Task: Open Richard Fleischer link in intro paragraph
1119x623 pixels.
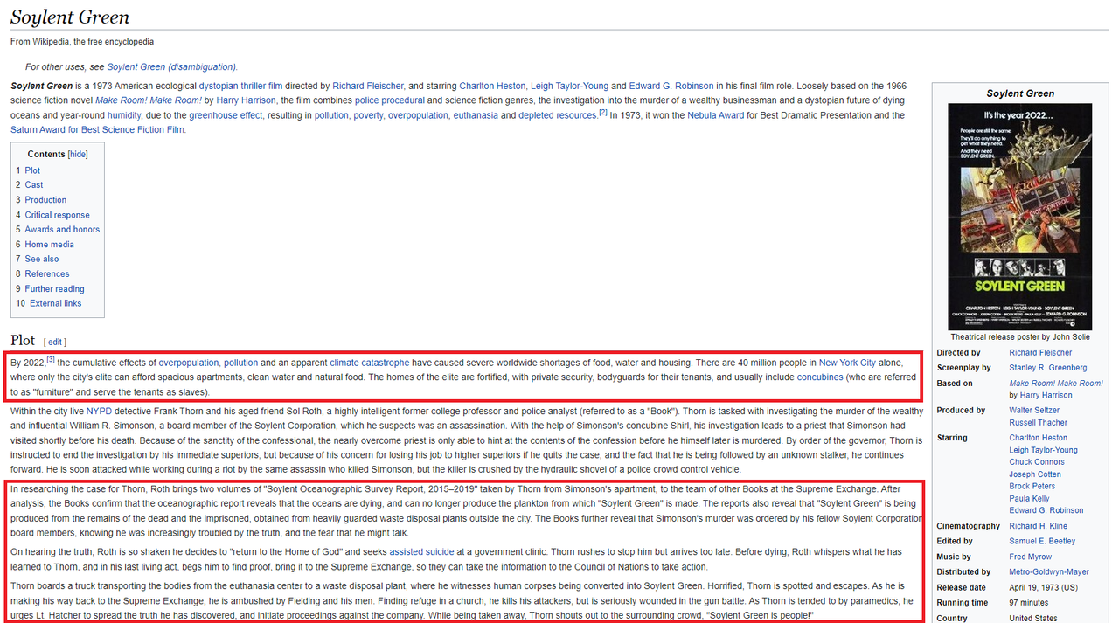Action: point(367,87)
